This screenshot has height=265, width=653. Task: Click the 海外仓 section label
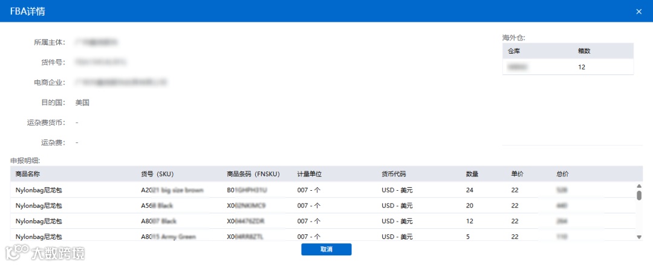(x=513, y=37)
